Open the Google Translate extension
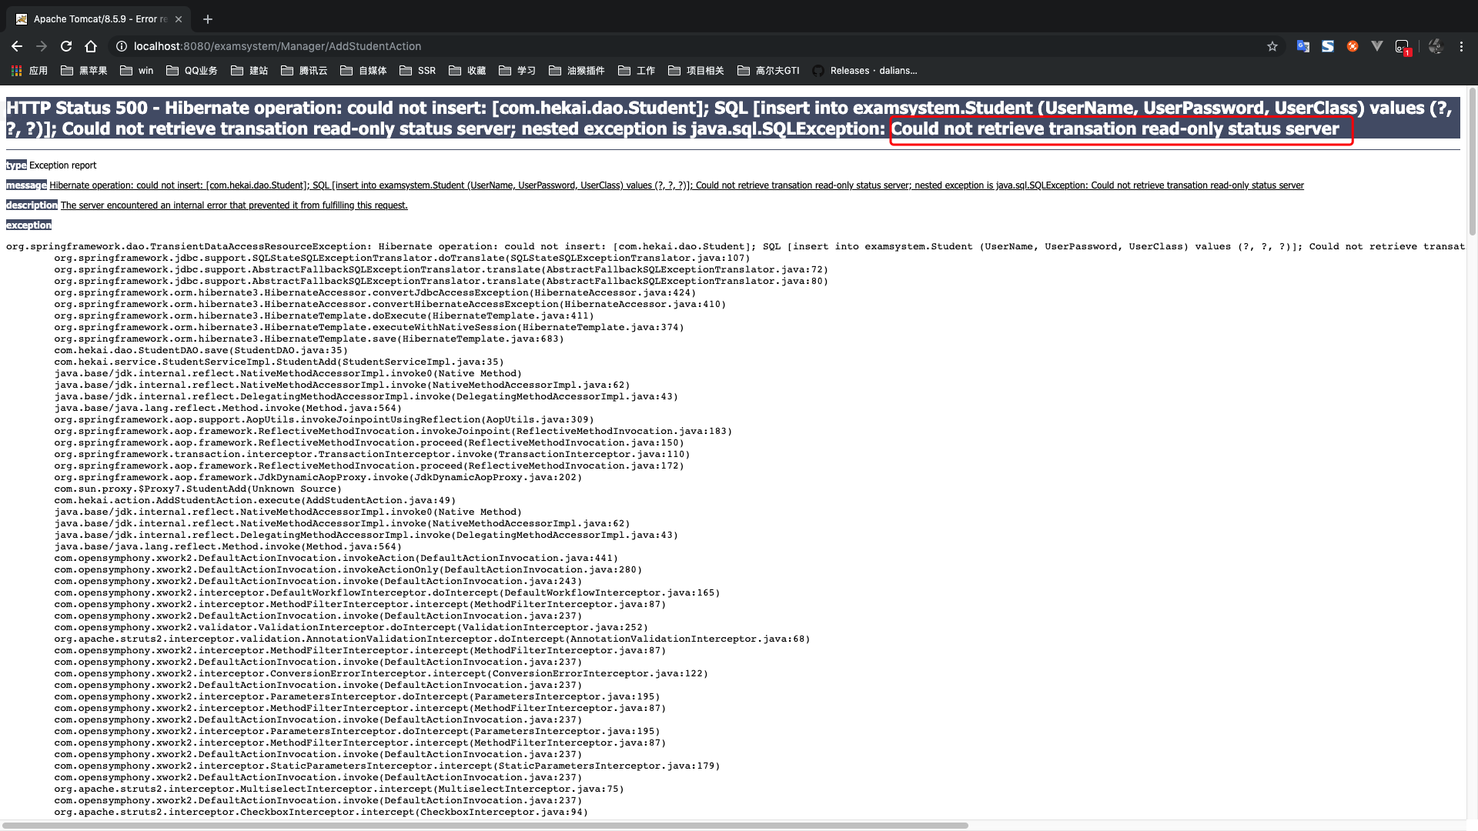The width and height of the screenshot is (1478, 831). (x=1303, y=46)
